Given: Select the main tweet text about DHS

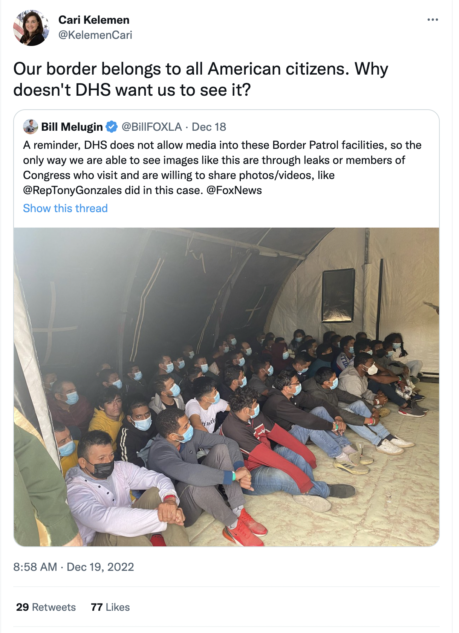Looking at the screenshot, I should (201, 80).
